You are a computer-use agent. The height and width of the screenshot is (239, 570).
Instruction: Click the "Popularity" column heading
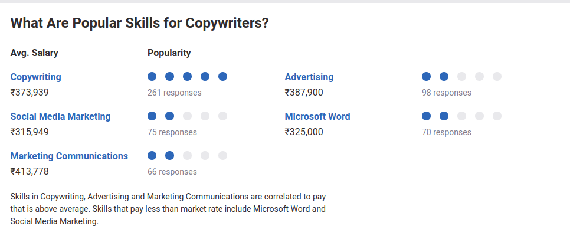pos(169,53)
